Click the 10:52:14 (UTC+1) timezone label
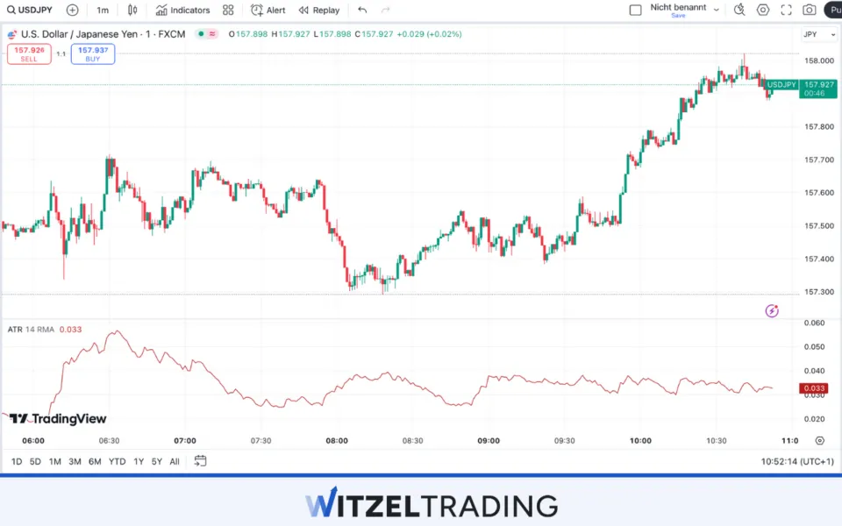 tap(798, 461)
